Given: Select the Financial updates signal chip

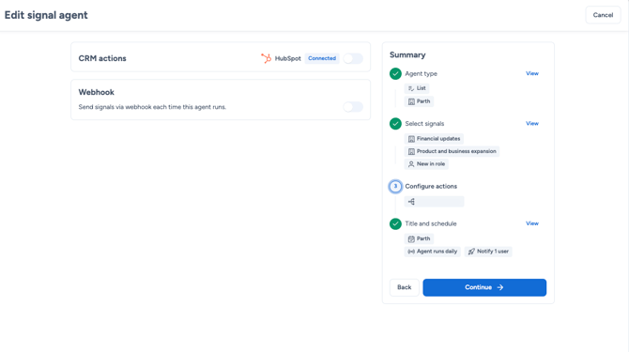Looking at the screenshot, I should pyautogui.click(x=434, y=139).
